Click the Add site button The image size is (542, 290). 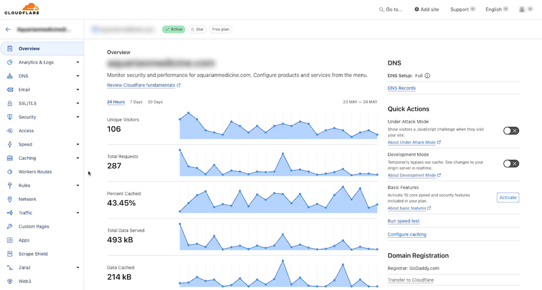pos(427,10)
